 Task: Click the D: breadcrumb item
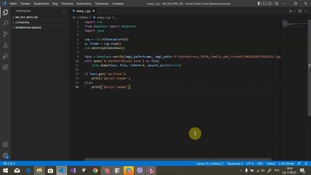coord(74,17)
